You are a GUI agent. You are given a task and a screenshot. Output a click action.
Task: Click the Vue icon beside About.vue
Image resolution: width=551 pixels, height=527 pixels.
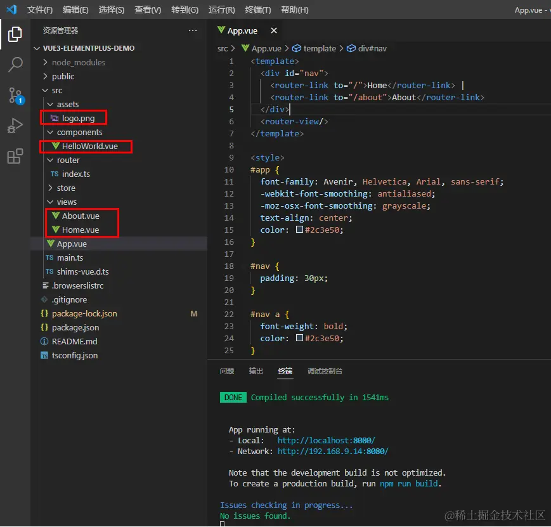click(x=56, y=215)
